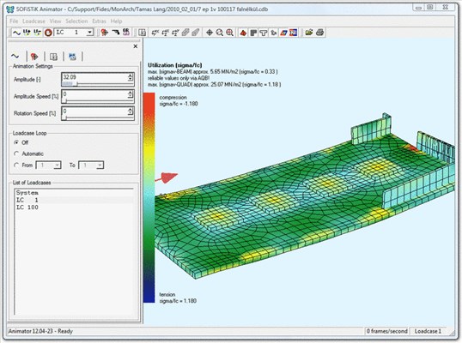This screenshot has height=343, width=462.
Task: Click the red and blue icon before folder icon
Action: coord(294,33)
